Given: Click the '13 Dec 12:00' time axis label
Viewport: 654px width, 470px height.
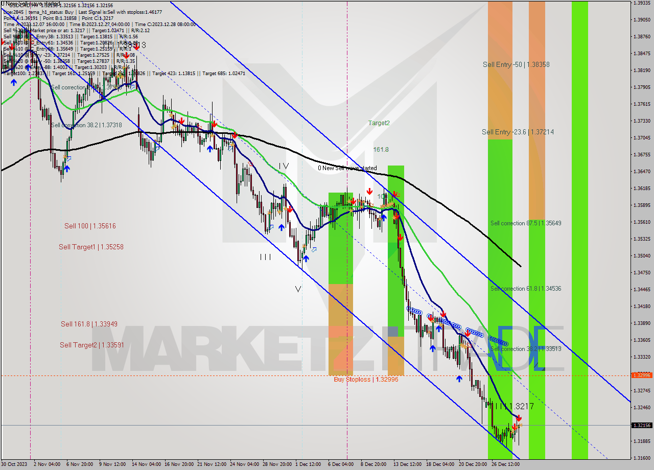Looking at the screenshot, I should pyautogui.click(x=407, y=464).
